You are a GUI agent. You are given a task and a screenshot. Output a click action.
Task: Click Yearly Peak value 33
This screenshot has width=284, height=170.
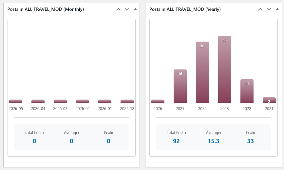pyautogui.click(x=251, y=141)
